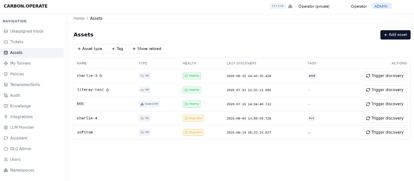Open the Unassigned Inbox icon in sidebar
The height and width of the screenshot is (181, 414).
6,31
